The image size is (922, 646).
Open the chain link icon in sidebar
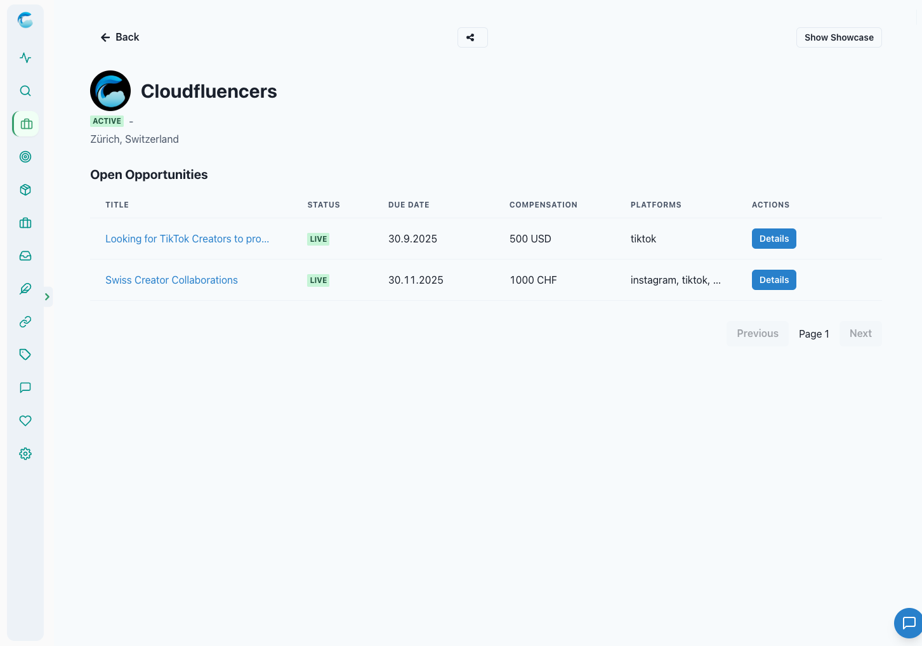tap(25, 322)
